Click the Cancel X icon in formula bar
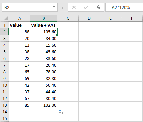The width and height of the screenshot is (143, 122). (x=74, y=7)
